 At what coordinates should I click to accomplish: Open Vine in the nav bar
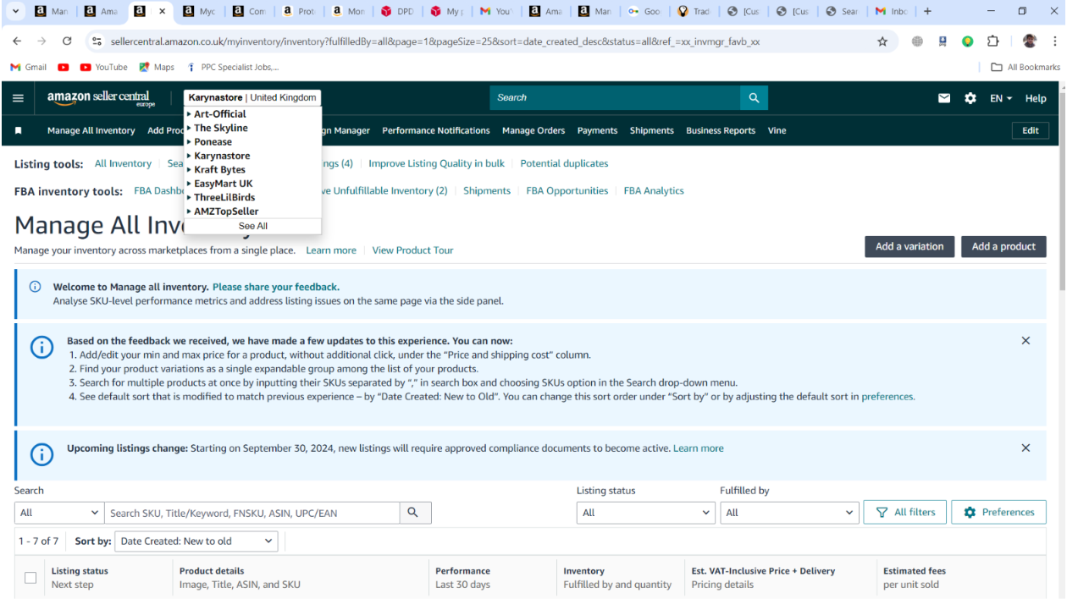tap(777, 130)
